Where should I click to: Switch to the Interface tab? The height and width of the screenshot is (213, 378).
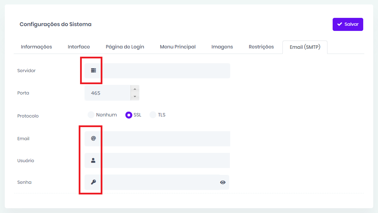[79, 47]
